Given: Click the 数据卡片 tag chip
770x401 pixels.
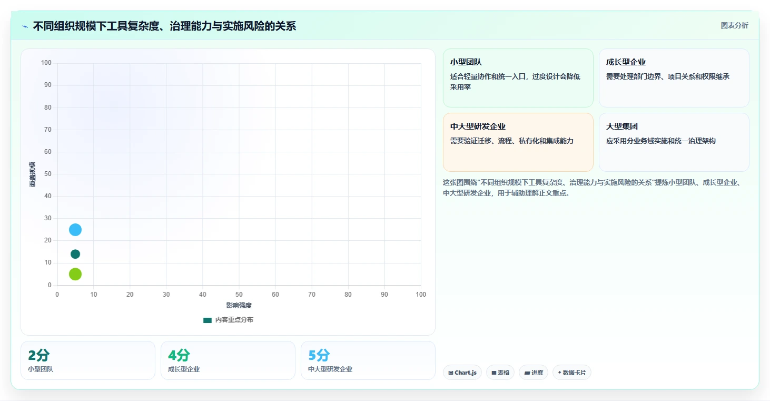Looking at the screenshot, I should point(572,373).
